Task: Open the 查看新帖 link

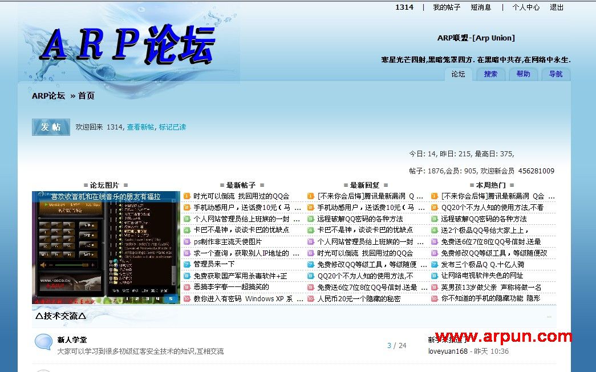Action: [x=140, y=127]
